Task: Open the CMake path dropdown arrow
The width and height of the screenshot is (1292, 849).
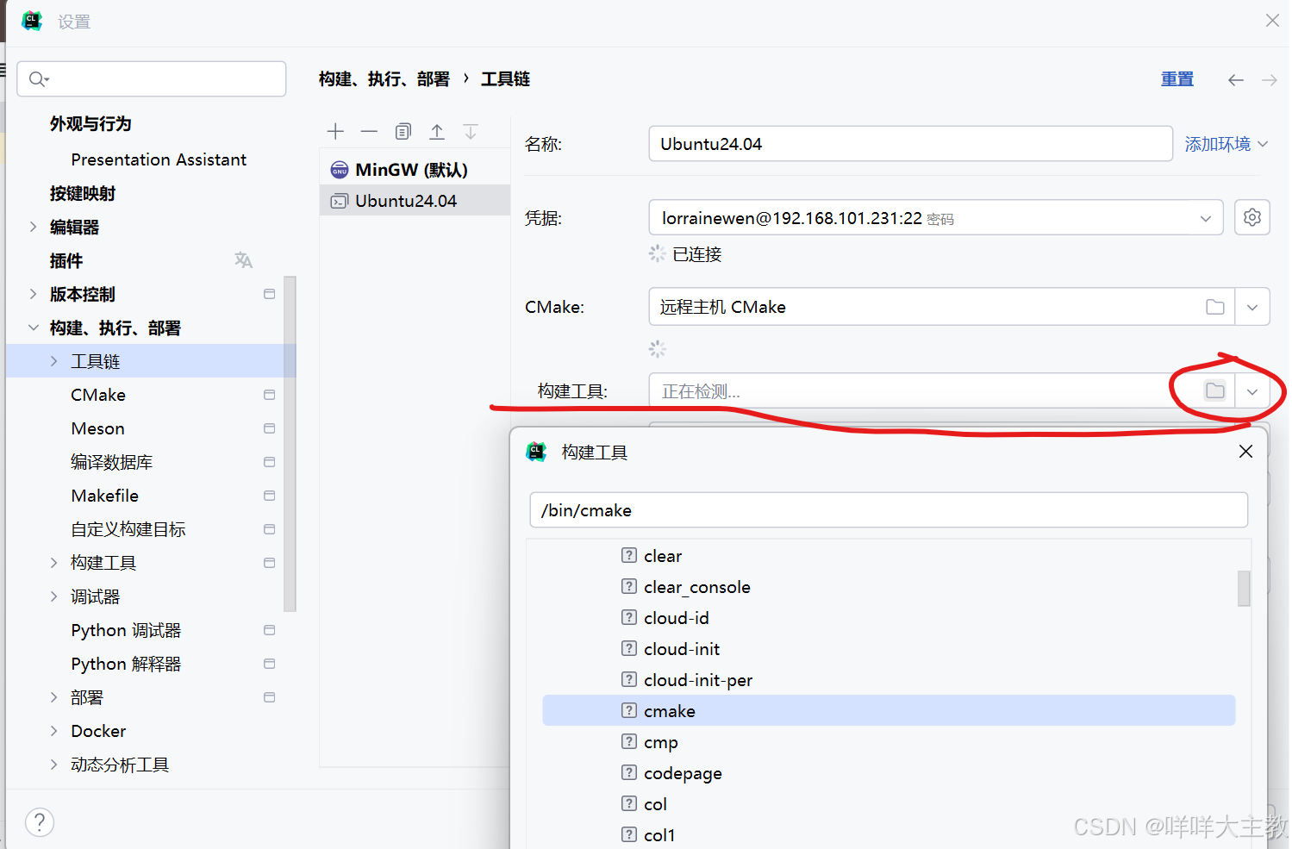Action: 1252,307
